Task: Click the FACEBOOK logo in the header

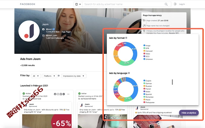Action: 28,4
